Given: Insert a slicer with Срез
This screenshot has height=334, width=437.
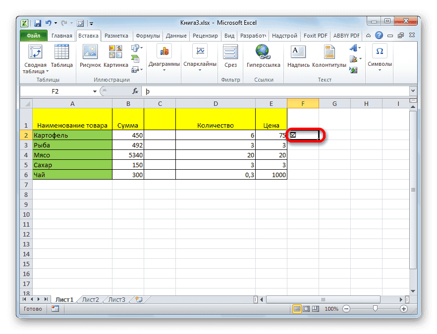Looking at the screenshot, I should click(x=230, y=57).
